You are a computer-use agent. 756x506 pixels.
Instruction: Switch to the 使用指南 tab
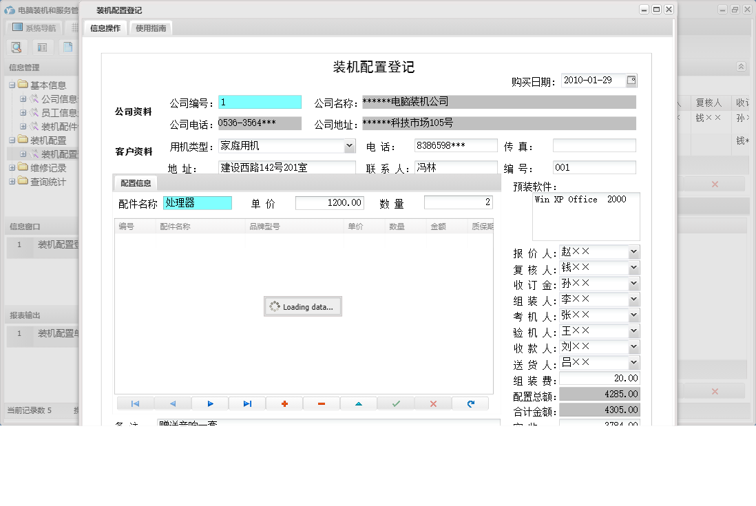pos(150,28)
